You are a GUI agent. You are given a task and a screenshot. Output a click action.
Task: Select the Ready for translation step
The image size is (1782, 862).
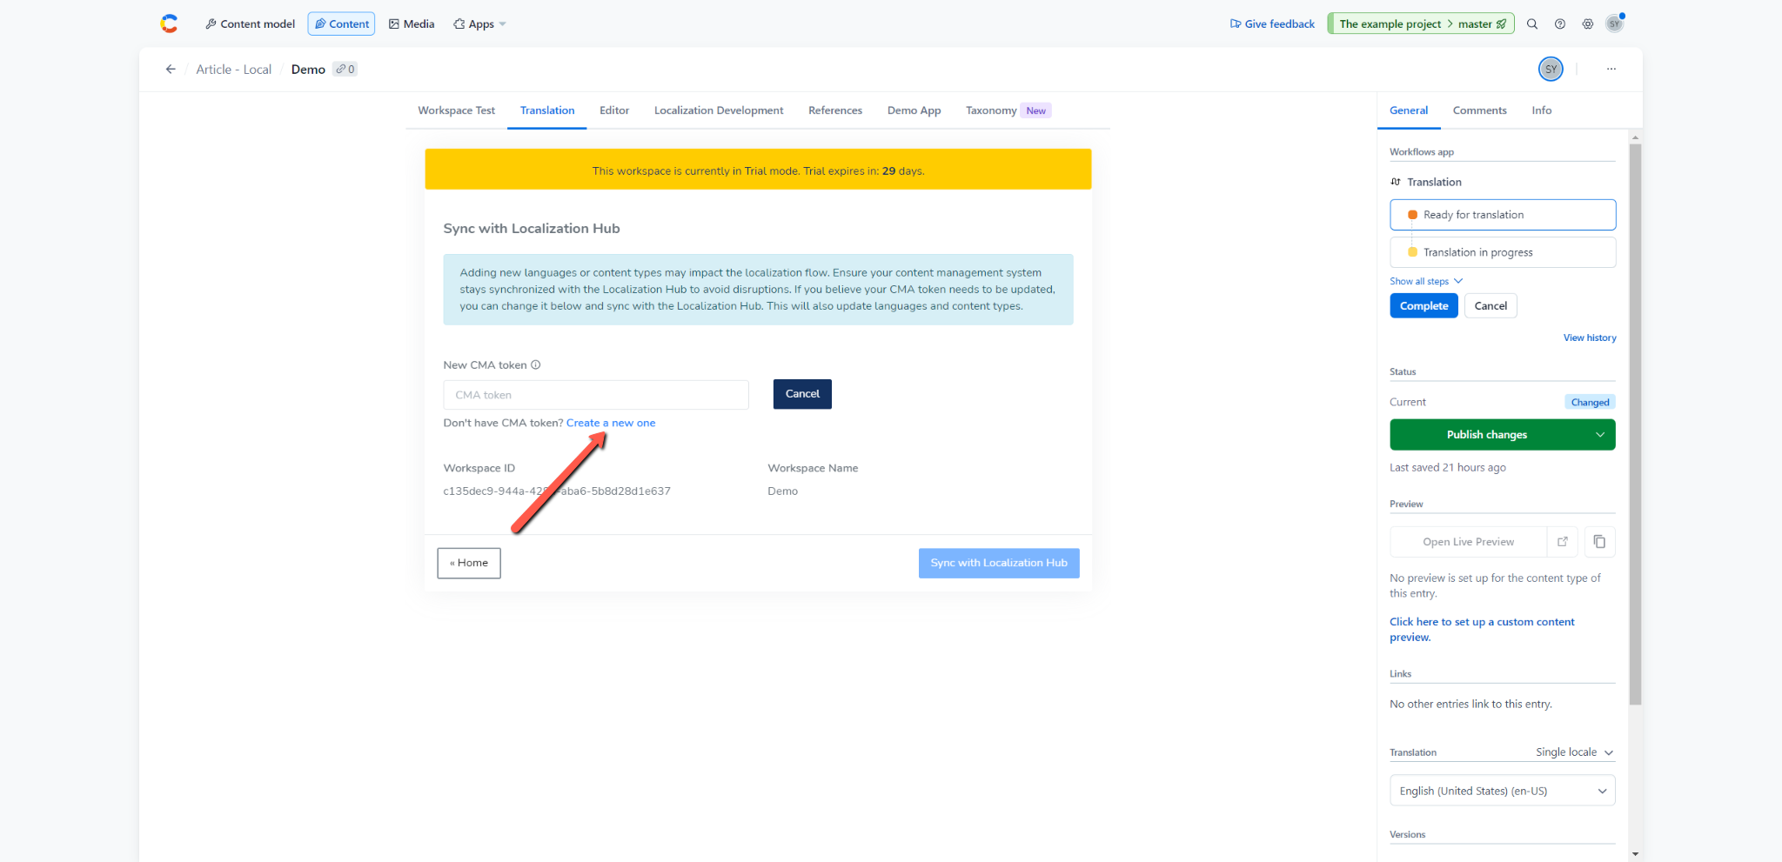pos(1503,215)
